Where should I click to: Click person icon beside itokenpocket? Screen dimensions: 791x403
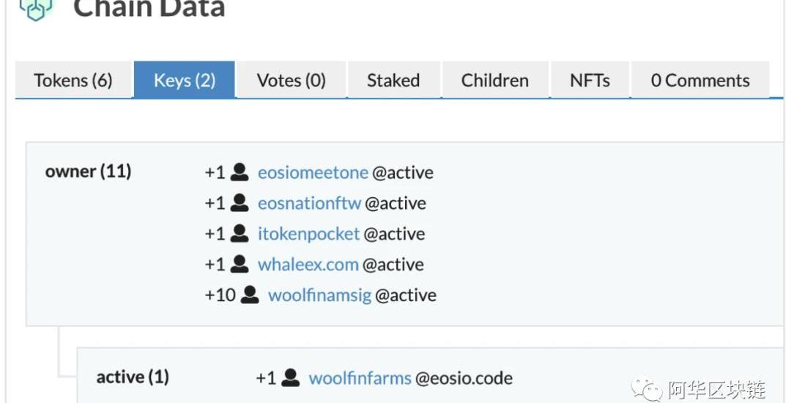(239, 234)
